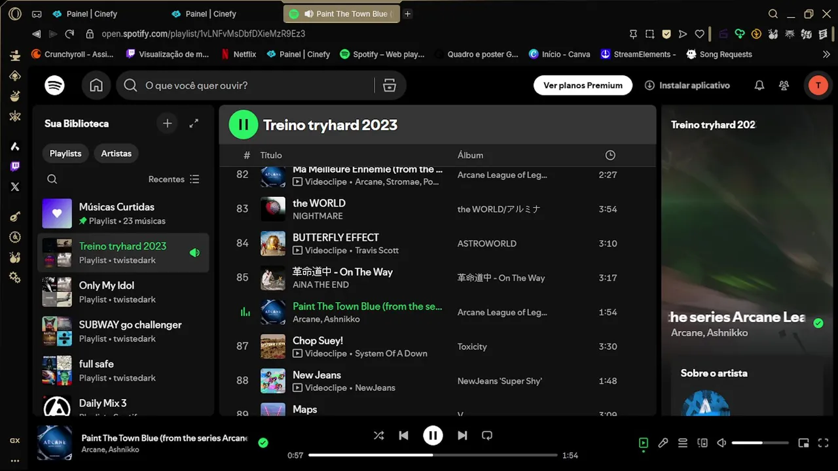Screen dimensions: 838x471
Task: Select the Artistas filter chip
Action: tap(116, 154)
